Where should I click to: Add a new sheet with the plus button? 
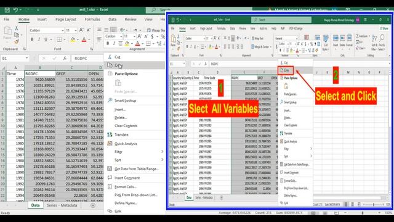coord(93,205)
